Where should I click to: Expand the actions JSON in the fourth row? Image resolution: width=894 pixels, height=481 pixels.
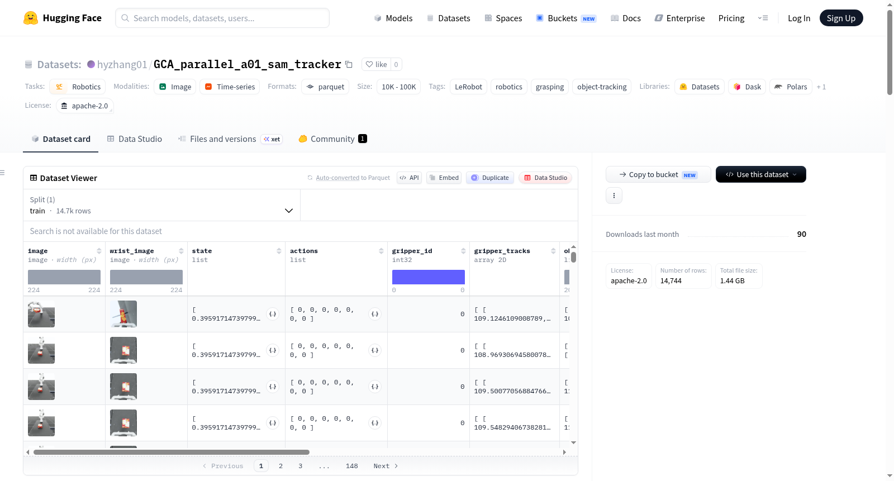(x=375, y=423)
